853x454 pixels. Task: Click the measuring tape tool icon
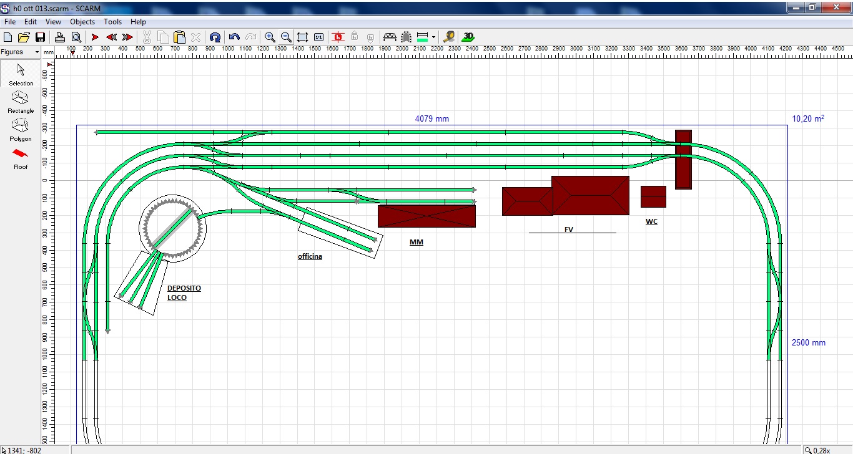(x=448, y=37)
